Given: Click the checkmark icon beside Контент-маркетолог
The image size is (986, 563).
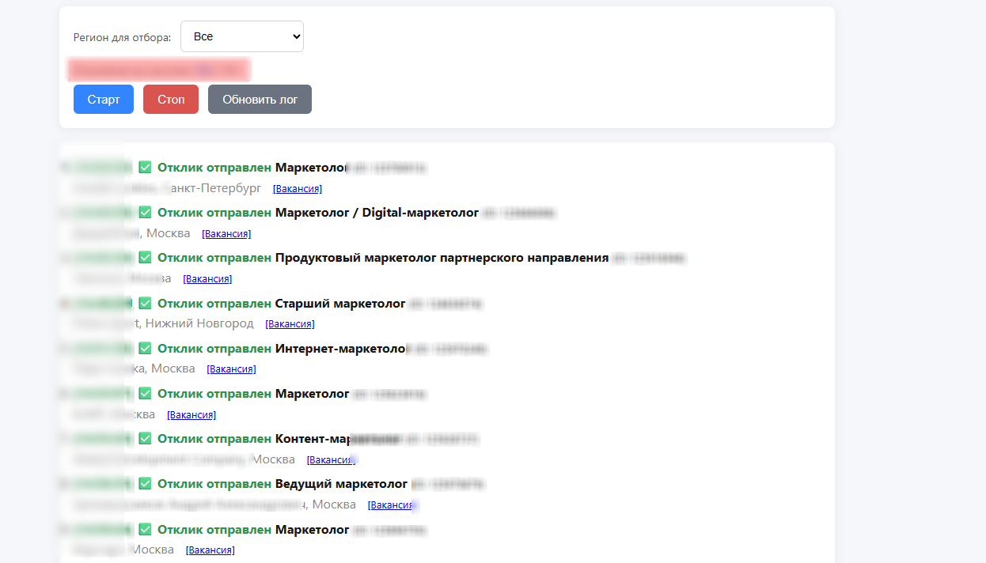Looking at the screenshot, I should (145, 438).
